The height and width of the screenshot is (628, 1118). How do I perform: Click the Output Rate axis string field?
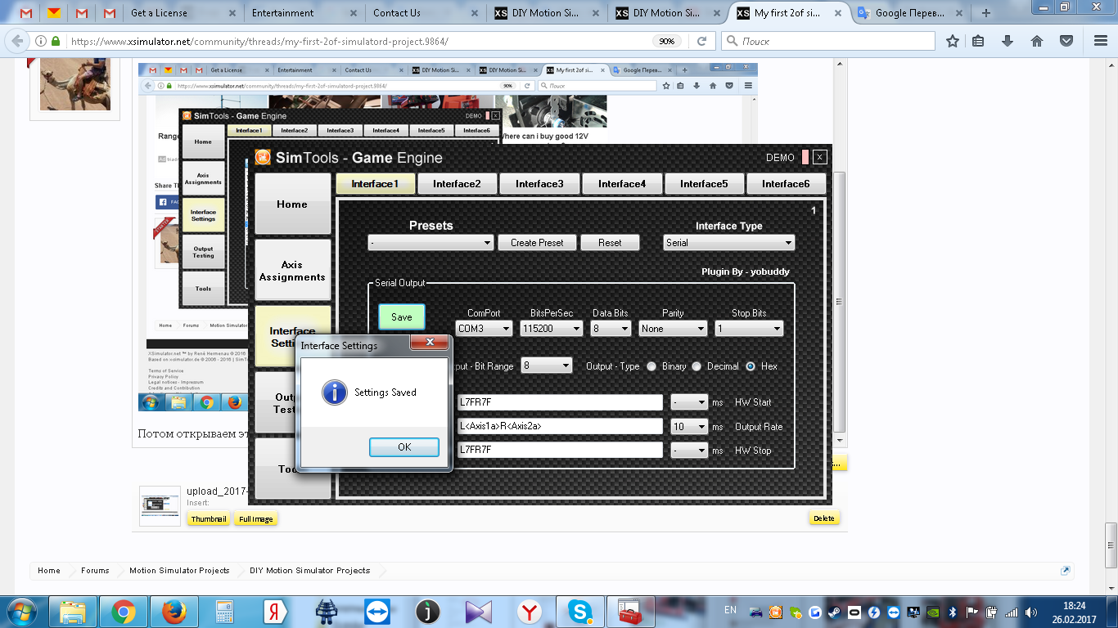560,427
